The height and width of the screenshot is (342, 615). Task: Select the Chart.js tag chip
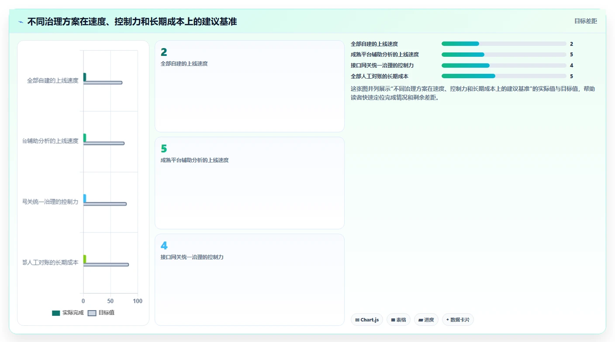[x=367, y=320]
